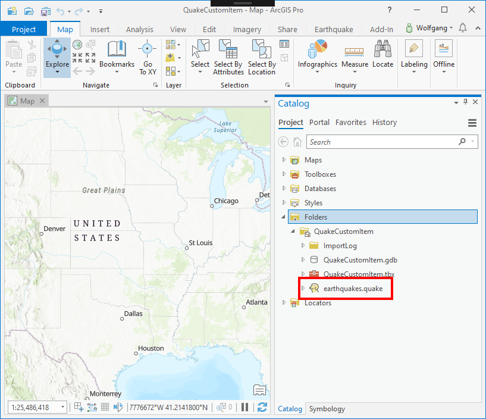Expand the ImportLog folder
The image size is (486, 419).
303,245
